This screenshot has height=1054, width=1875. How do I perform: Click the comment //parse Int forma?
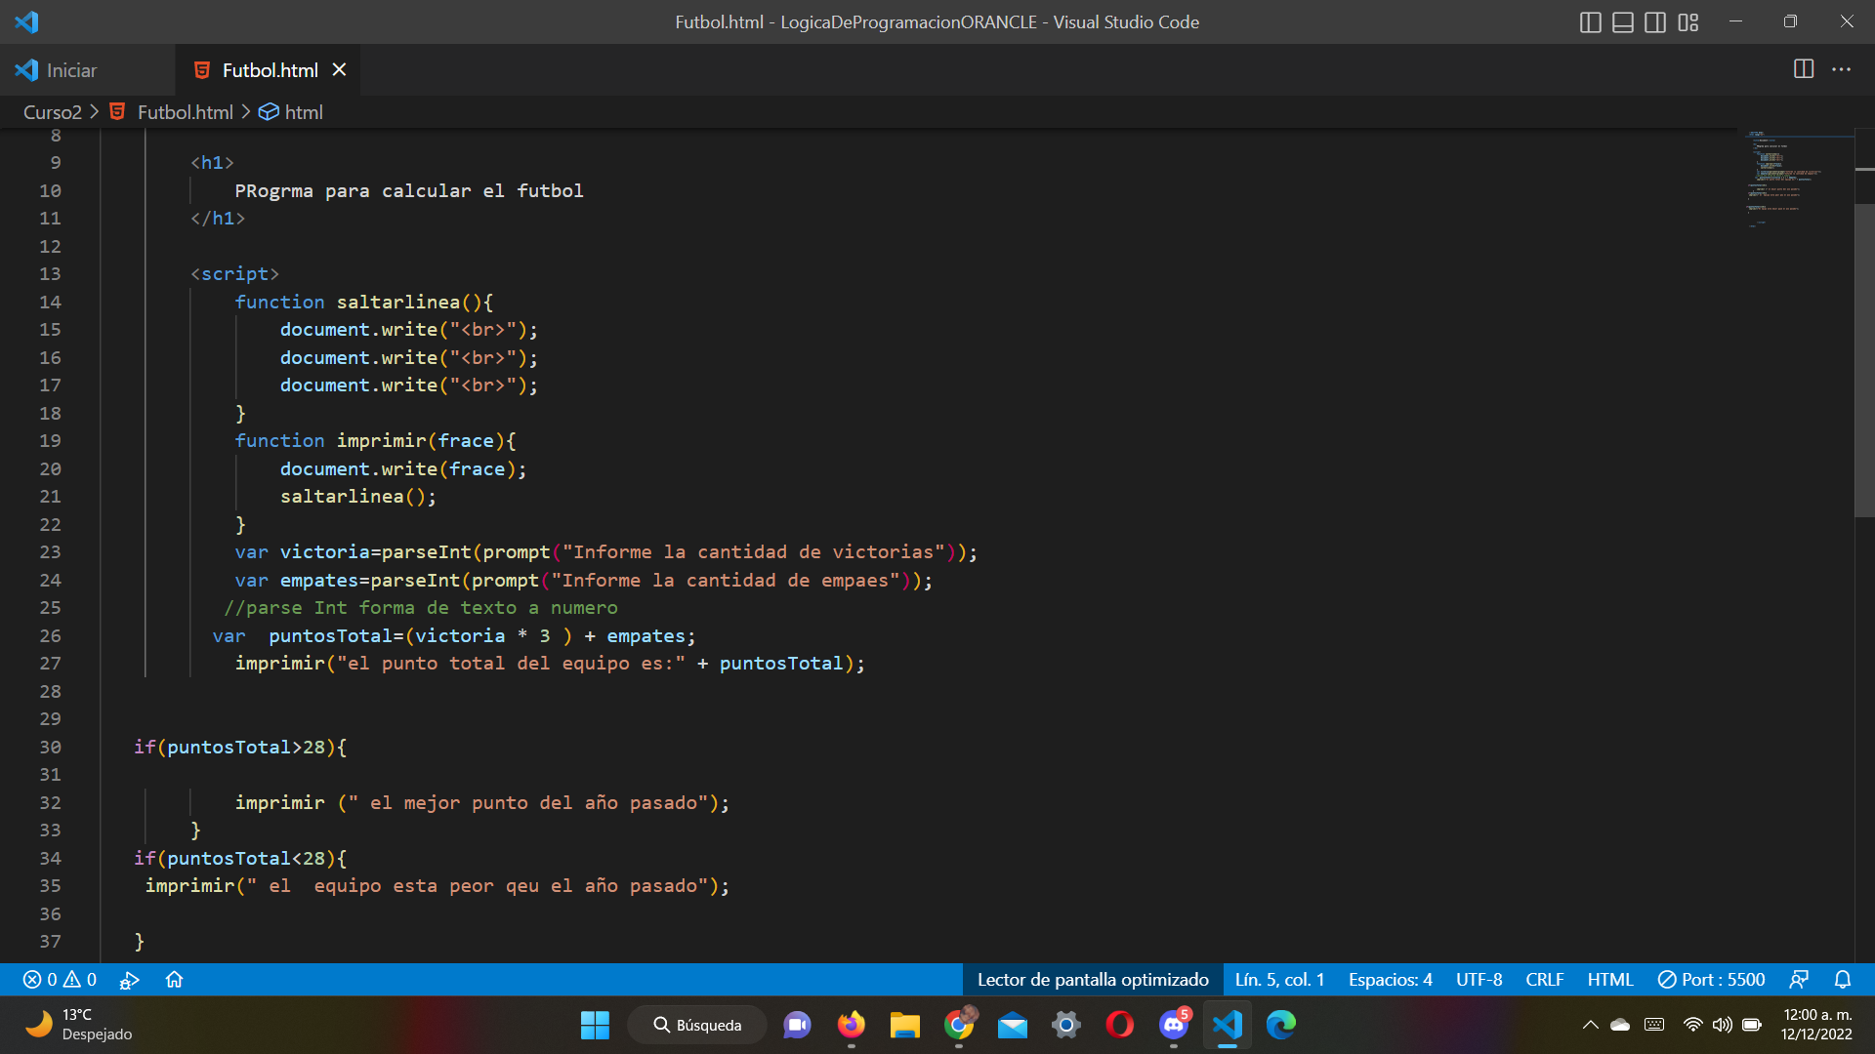pyautogui.click(x=421, y=608)
